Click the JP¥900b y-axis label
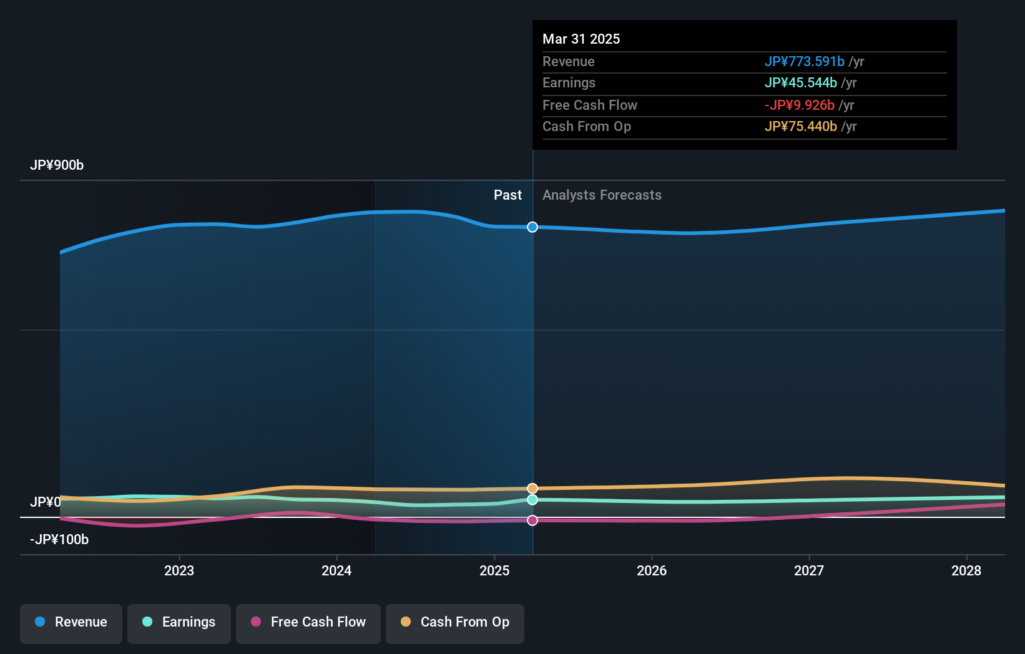 click(57, 165)
